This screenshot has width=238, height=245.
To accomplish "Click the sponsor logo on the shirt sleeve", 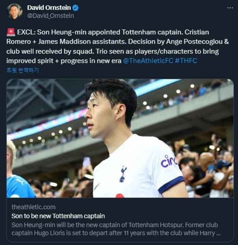I will click(169, 161).
